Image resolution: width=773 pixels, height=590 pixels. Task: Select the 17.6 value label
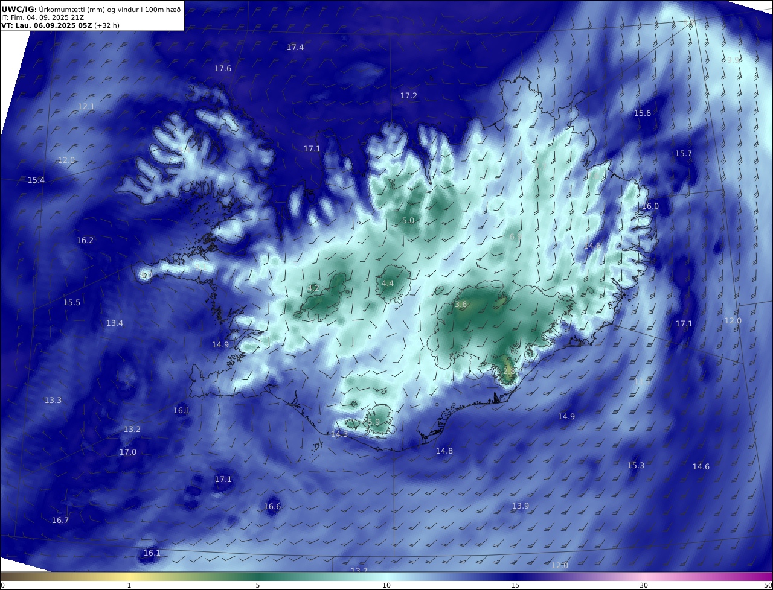point(223,69)
